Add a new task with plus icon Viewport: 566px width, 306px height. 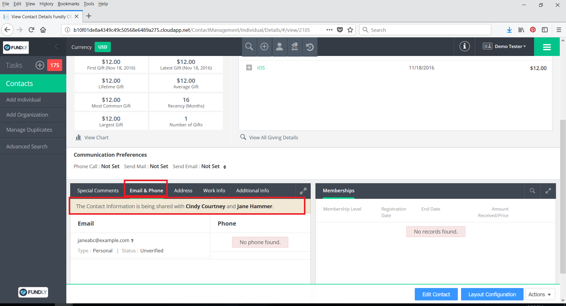point(40,65)
